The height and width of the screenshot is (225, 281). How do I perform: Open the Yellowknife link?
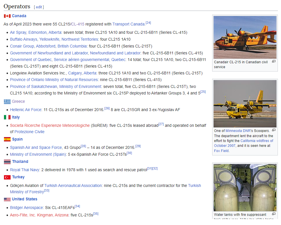pos(49,39)
